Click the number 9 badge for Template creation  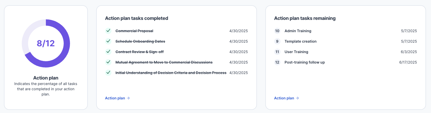[277, 41]
